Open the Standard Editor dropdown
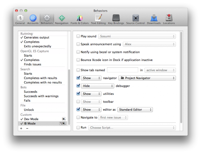The height and width of the screenshot is (154, 201). (x=135, y=110)
